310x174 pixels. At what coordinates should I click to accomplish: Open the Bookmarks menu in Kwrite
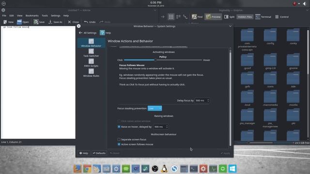32,15
